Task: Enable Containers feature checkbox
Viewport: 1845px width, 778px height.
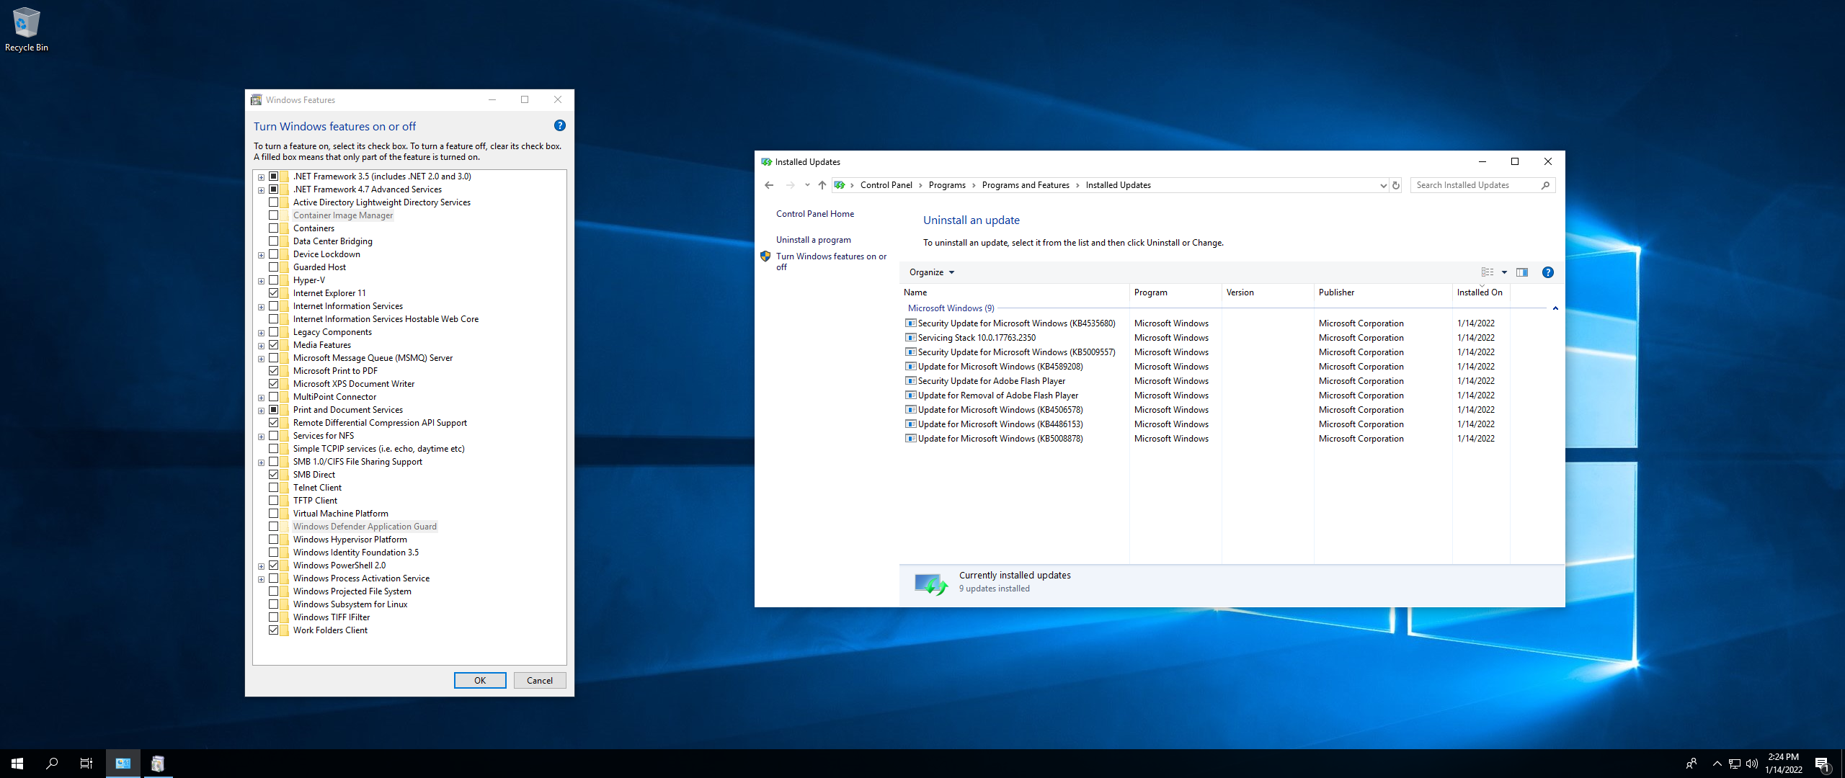Action: (274, 228)
